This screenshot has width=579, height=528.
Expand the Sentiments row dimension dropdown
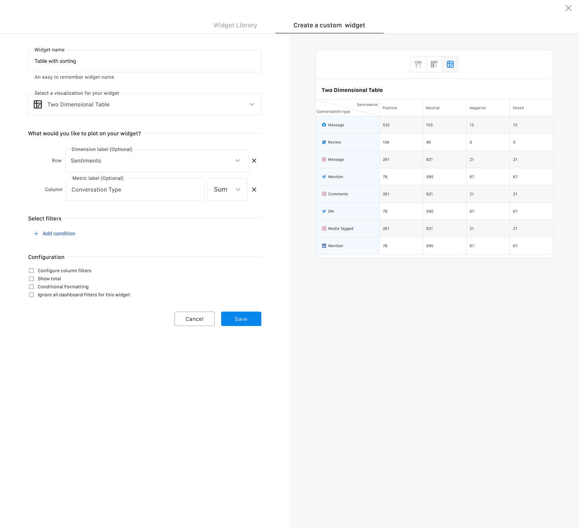(156, 161)
